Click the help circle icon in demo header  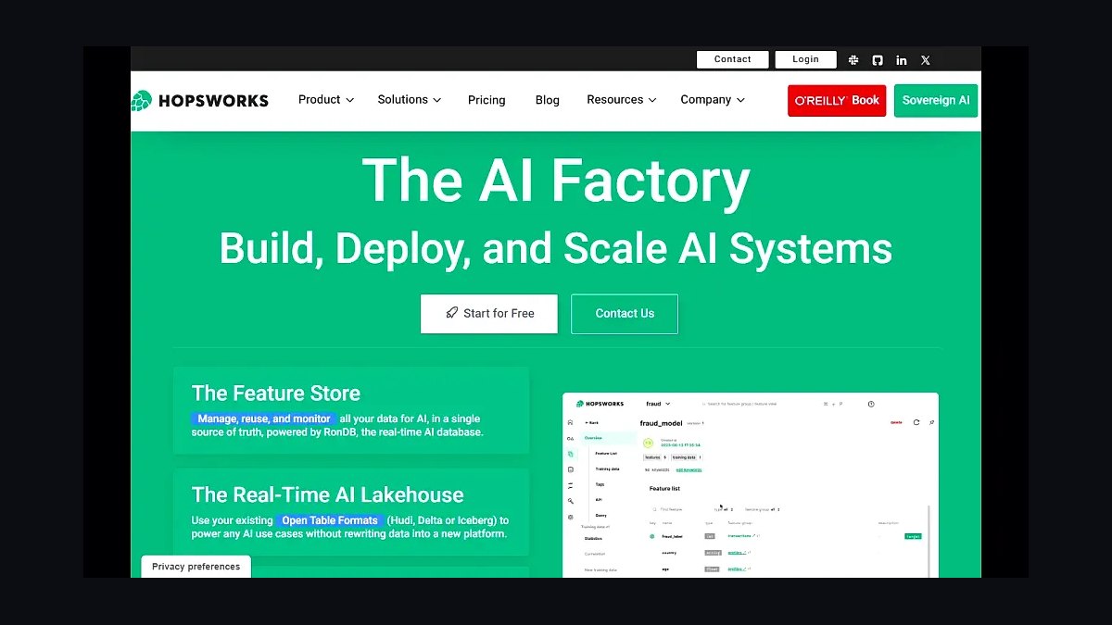(x=871, y=404)
